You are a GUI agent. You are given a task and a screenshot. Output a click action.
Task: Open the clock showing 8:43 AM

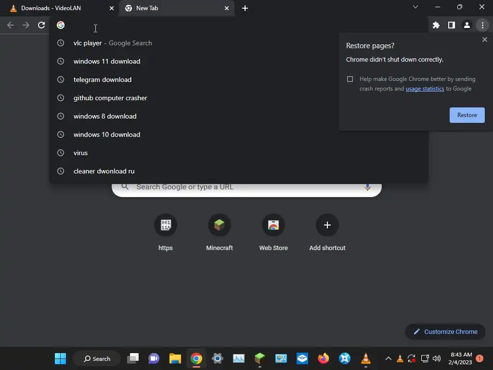(460, 358)
